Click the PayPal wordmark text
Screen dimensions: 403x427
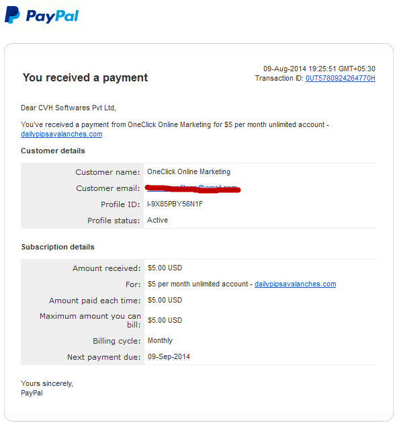click(x=52, y=16)
